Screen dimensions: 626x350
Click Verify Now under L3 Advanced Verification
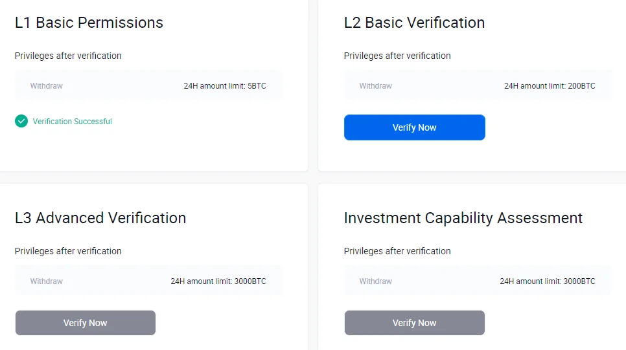pyautogui.click(x=86, y=323)
